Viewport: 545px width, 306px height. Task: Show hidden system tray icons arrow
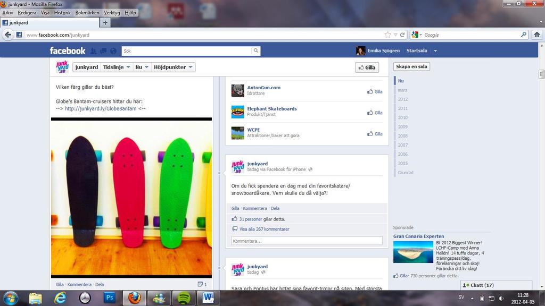pyautogui.click(x=472, y=298)
